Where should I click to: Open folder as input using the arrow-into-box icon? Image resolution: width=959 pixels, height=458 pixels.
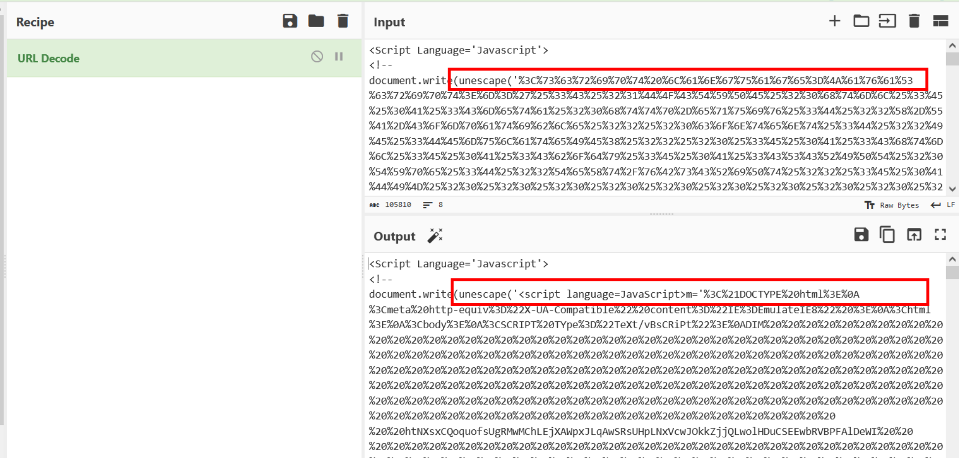point(887,21)
